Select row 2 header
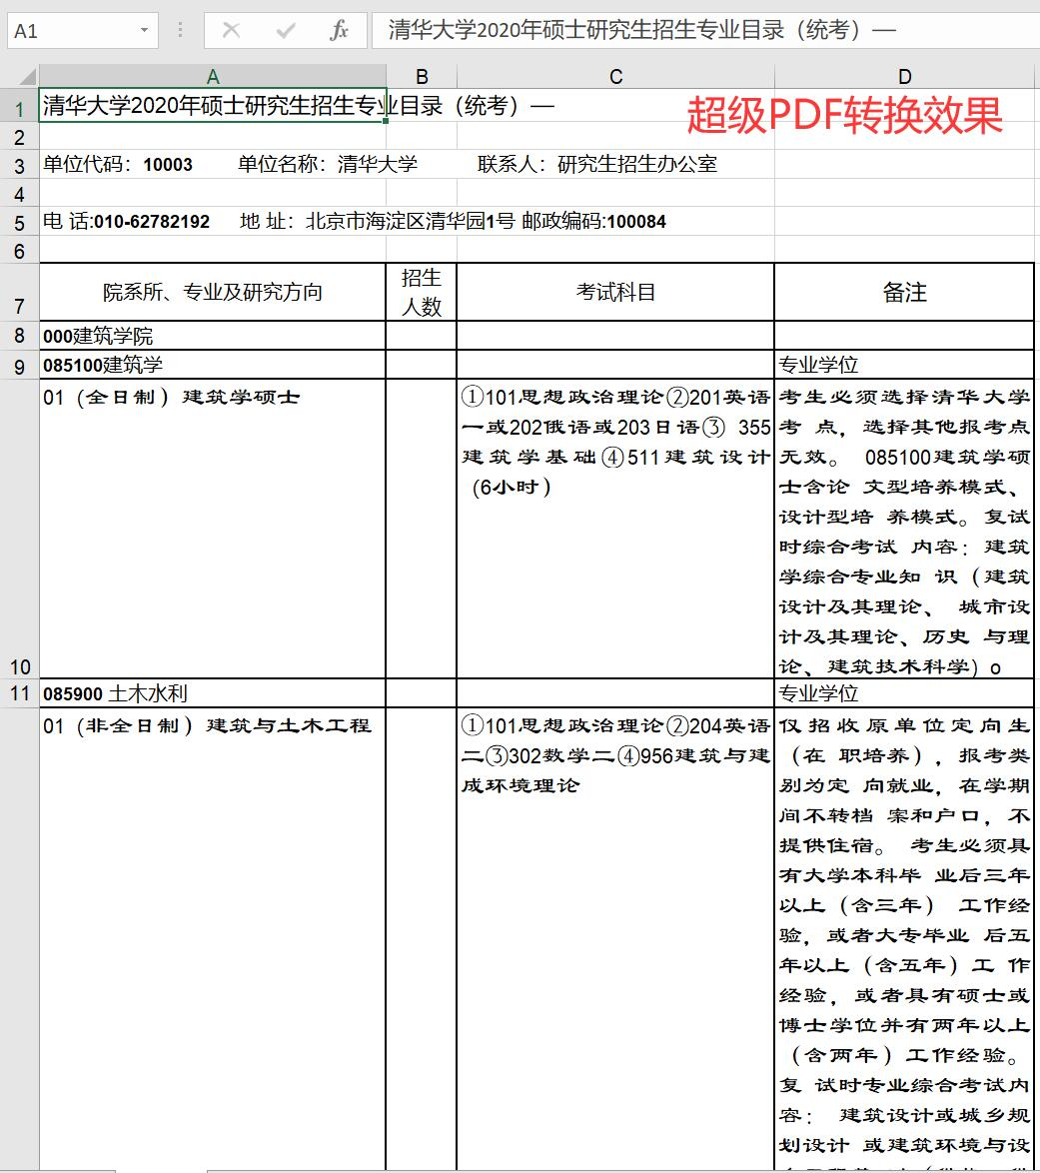The image size is (1040, 1173). point(19,136)
